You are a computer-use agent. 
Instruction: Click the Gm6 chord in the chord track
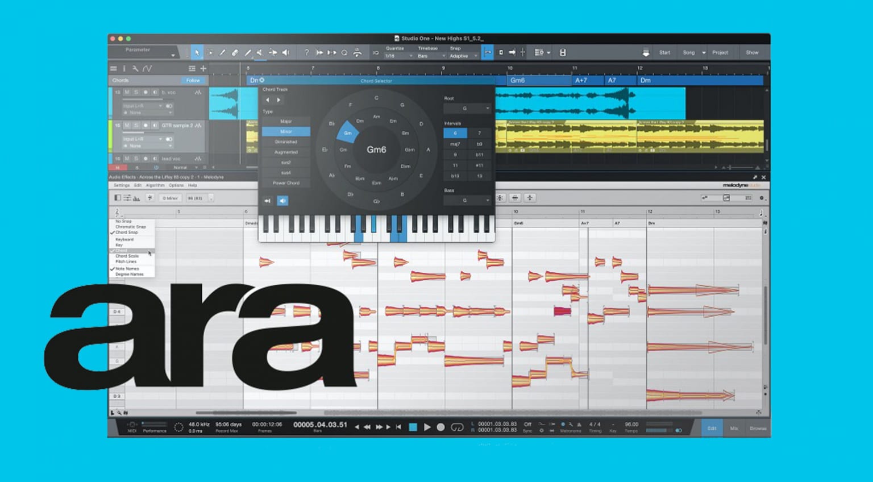pyautogui.click(x=517, y=80)
